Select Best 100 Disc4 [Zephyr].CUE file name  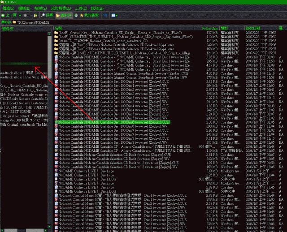coord(113,106)
